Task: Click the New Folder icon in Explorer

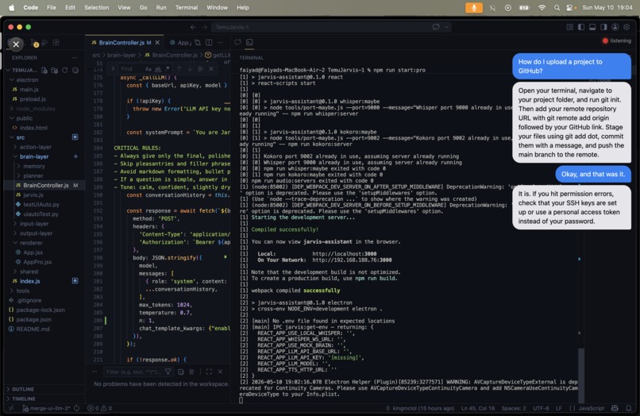Action: pos(54,70)
